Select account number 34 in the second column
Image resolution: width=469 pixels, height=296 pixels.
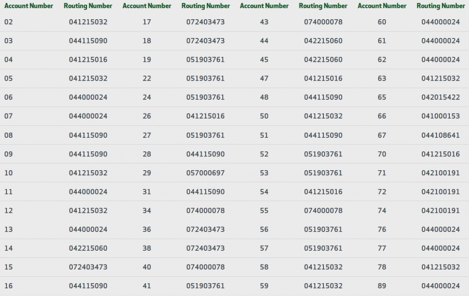click(x=147, y=210)
